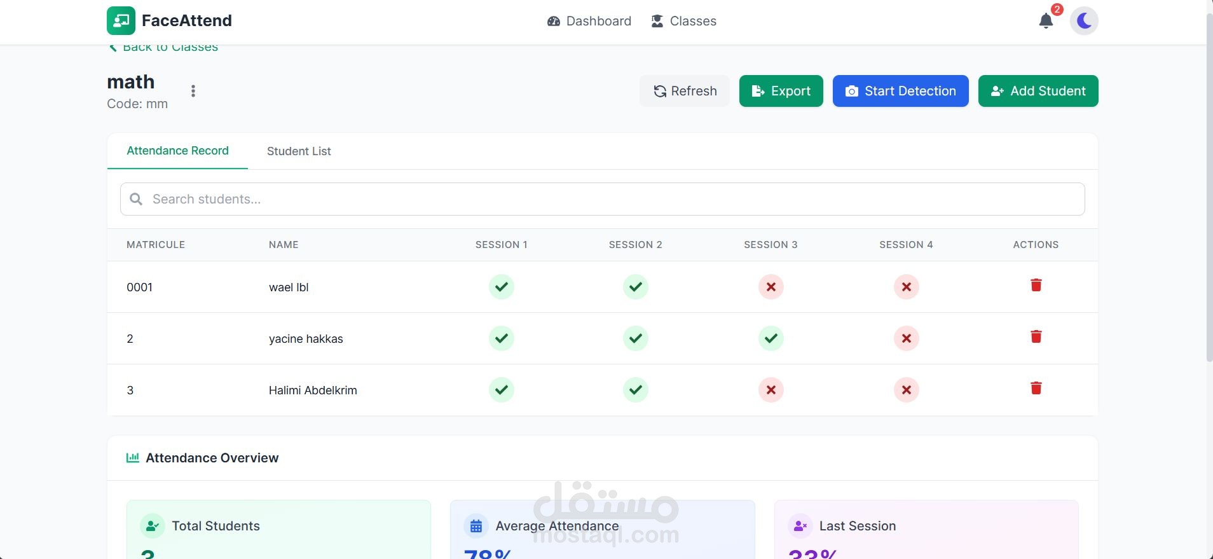Select matricule 0001 cell
Viewport: 1213px width, 559px height.
coord(139,287)
